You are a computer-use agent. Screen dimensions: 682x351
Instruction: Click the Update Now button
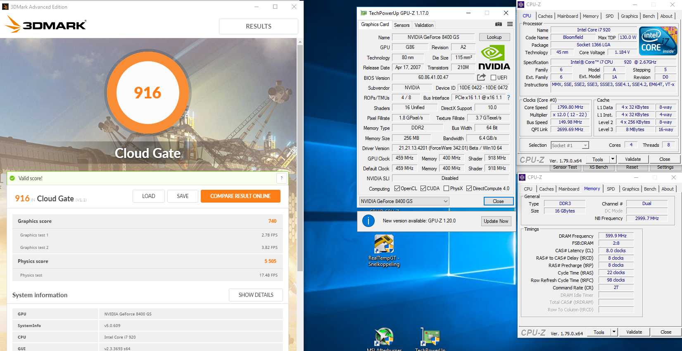(x=496, y=221)
